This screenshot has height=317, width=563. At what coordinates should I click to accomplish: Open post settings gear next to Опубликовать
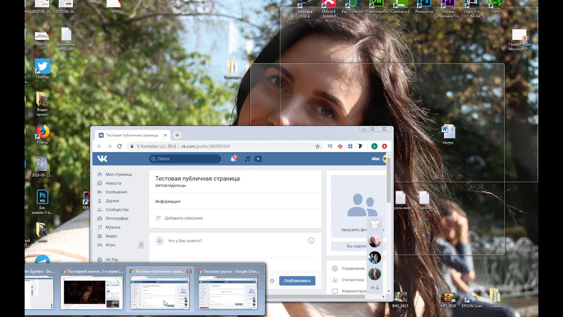pos(272,280)
